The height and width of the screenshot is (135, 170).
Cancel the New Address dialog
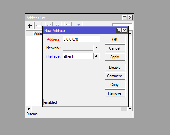pyautogui.click(x=115, y=48)
